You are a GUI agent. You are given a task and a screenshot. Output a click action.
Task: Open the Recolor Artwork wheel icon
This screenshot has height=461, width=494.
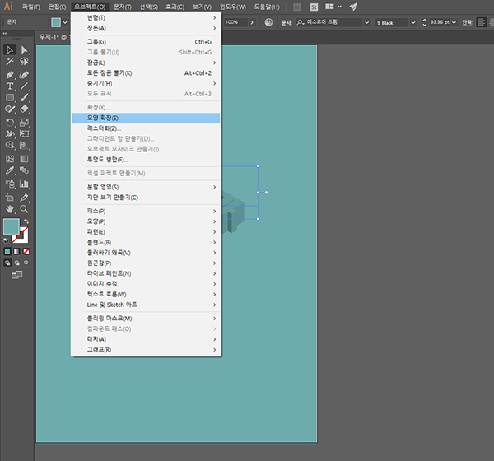click(x=268, y=22)
